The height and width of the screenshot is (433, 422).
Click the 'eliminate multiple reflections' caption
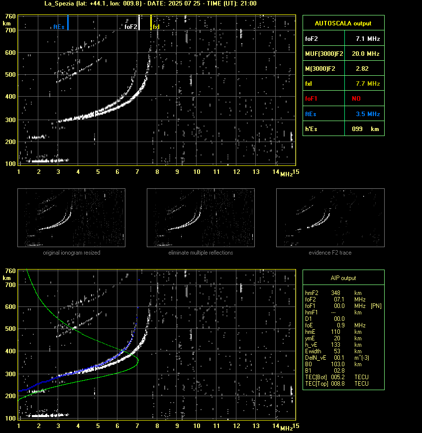click(x=201, y=253)
